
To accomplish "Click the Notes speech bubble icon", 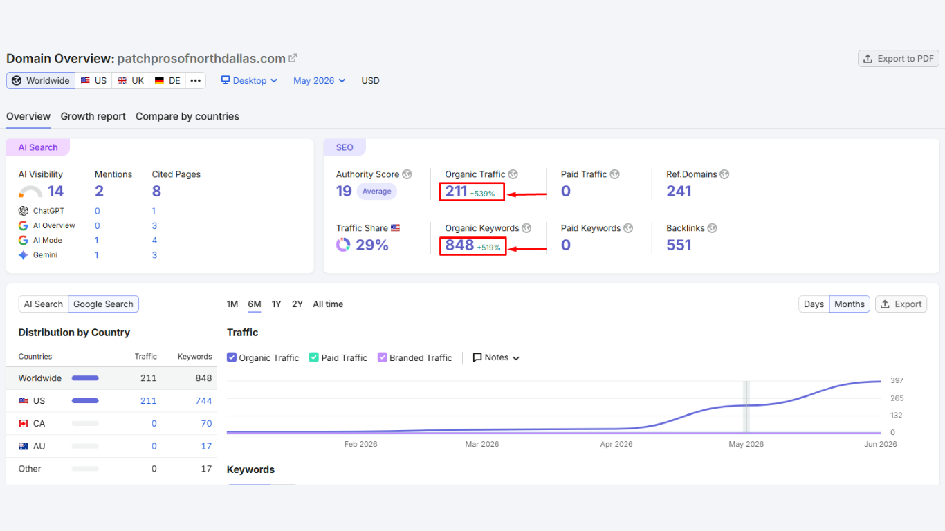I will pyautogui.click(x=477, y=357).
